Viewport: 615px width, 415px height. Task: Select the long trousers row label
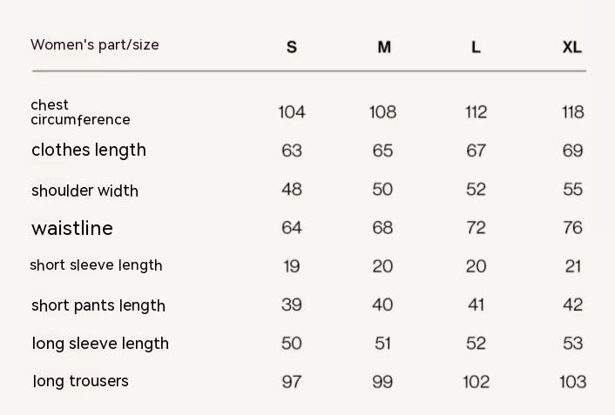point(80,381)
